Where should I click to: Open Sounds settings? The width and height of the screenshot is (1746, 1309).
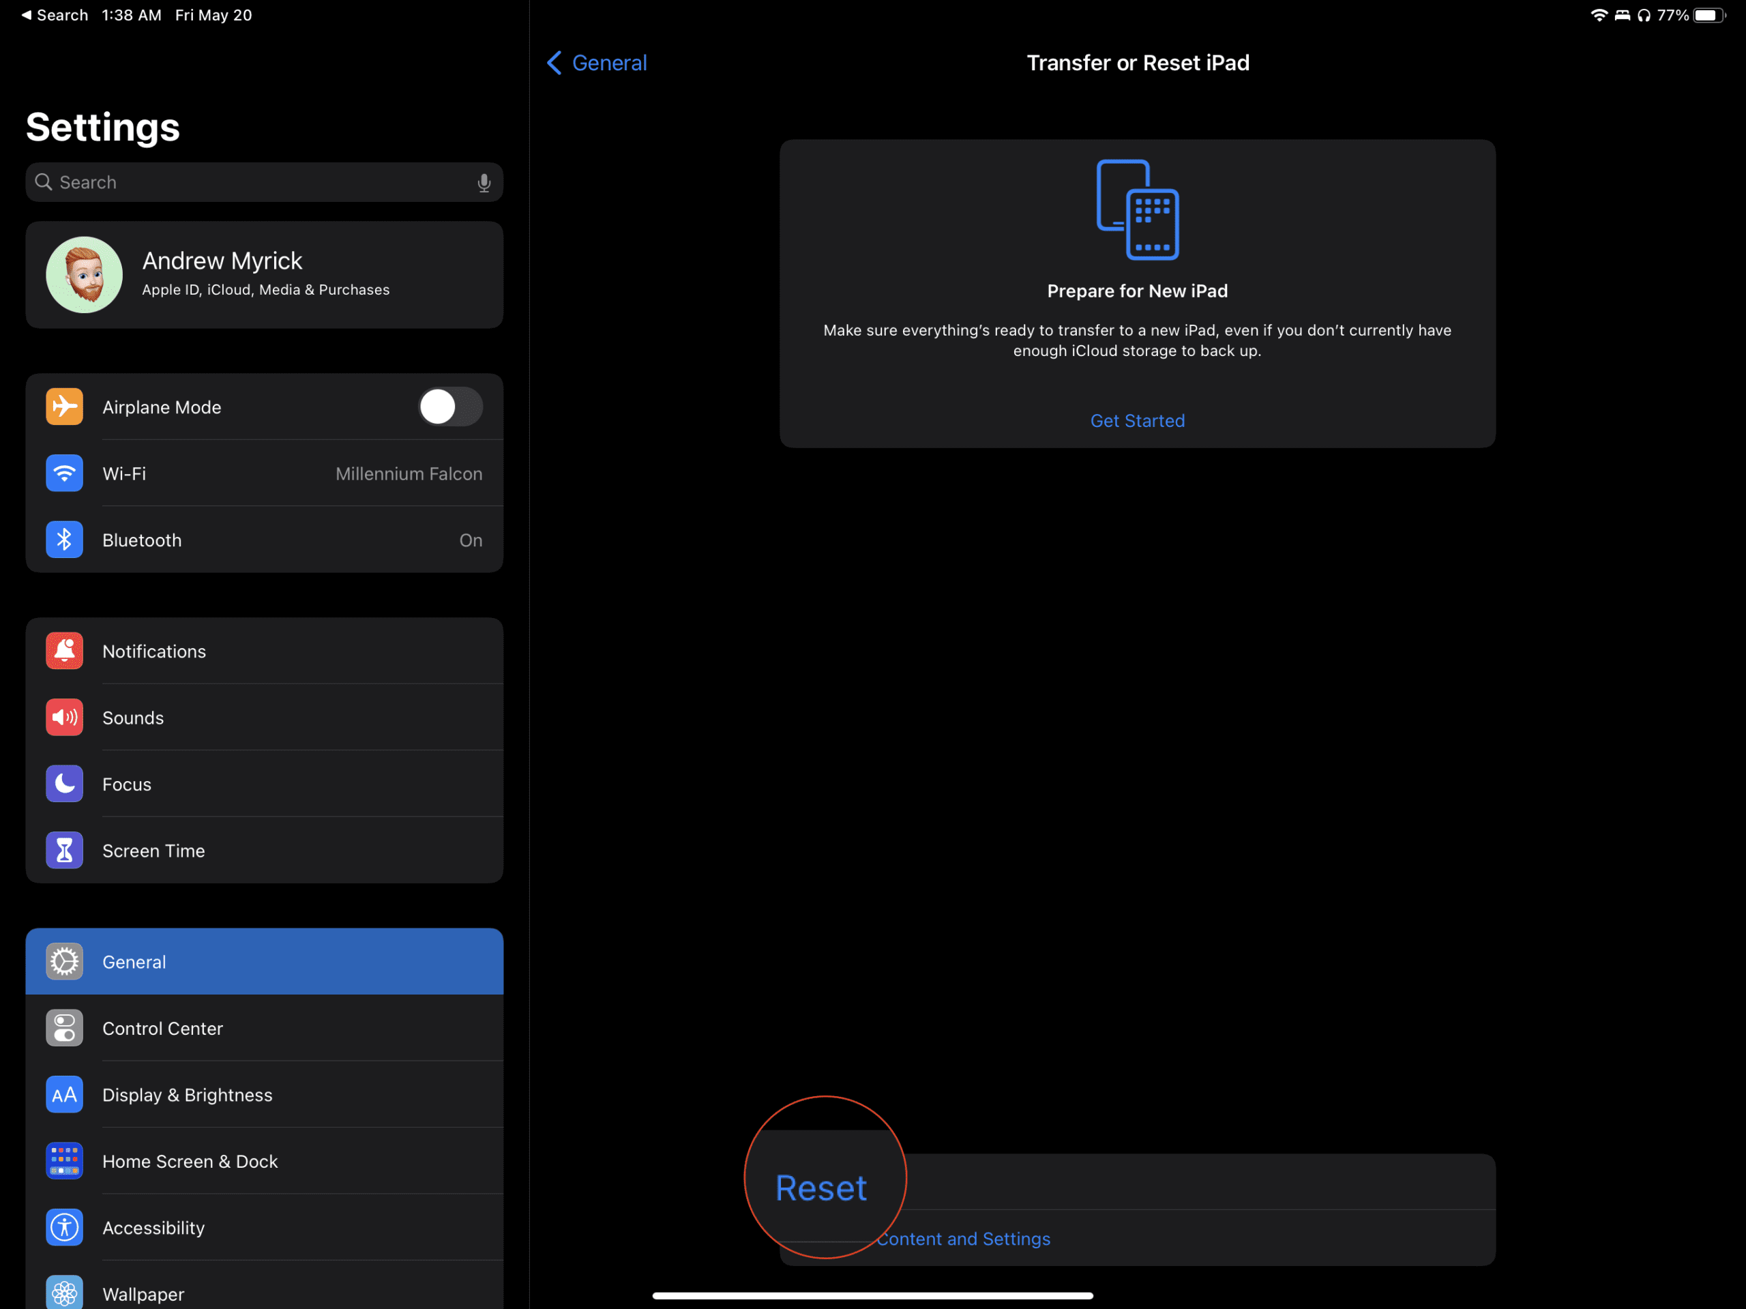coord(265,717)
